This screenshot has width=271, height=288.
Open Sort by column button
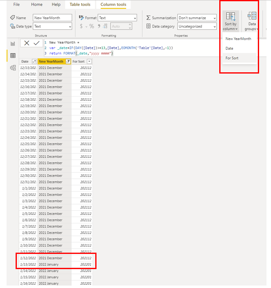click(x=230, y=21)
